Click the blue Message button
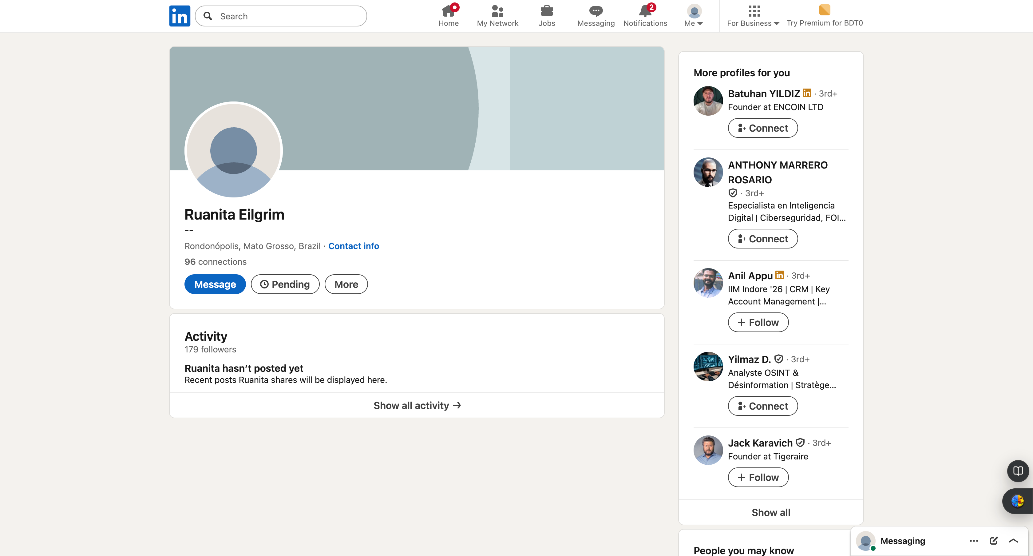The height and width of the screenshot is (556, 1033). pyautogui.click(x=215, y=284)
